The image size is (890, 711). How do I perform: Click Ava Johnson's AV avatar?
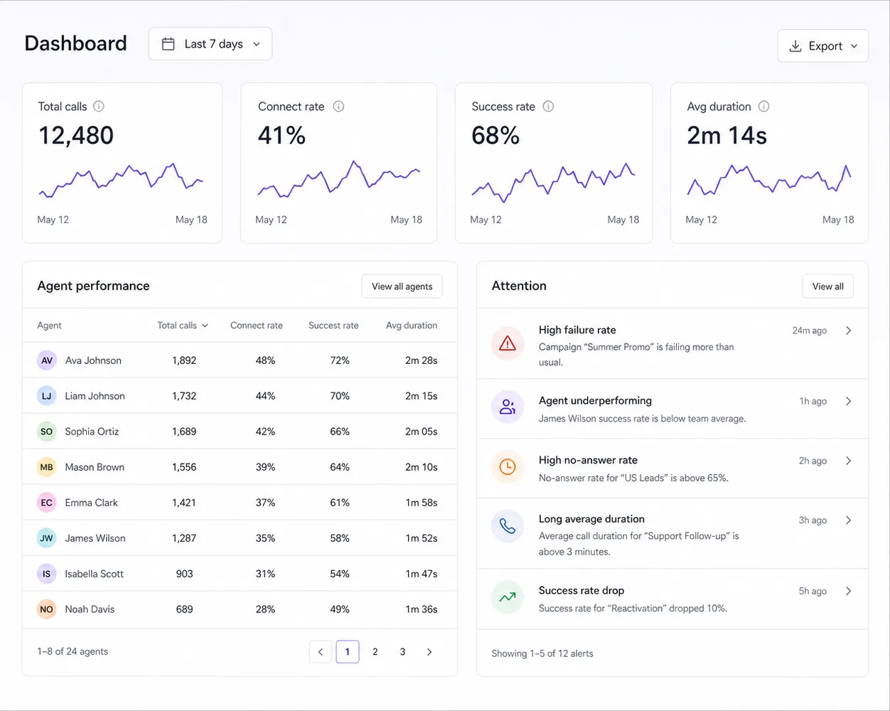[x=47, y=360]
